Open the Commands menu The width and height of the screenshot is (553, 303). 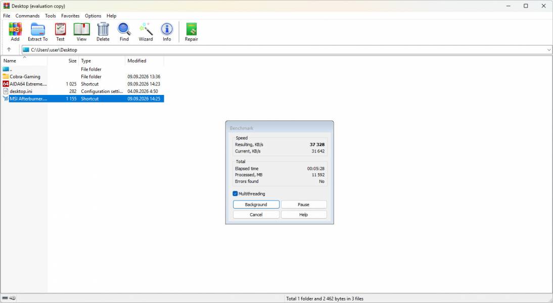(x=27, y=16)
